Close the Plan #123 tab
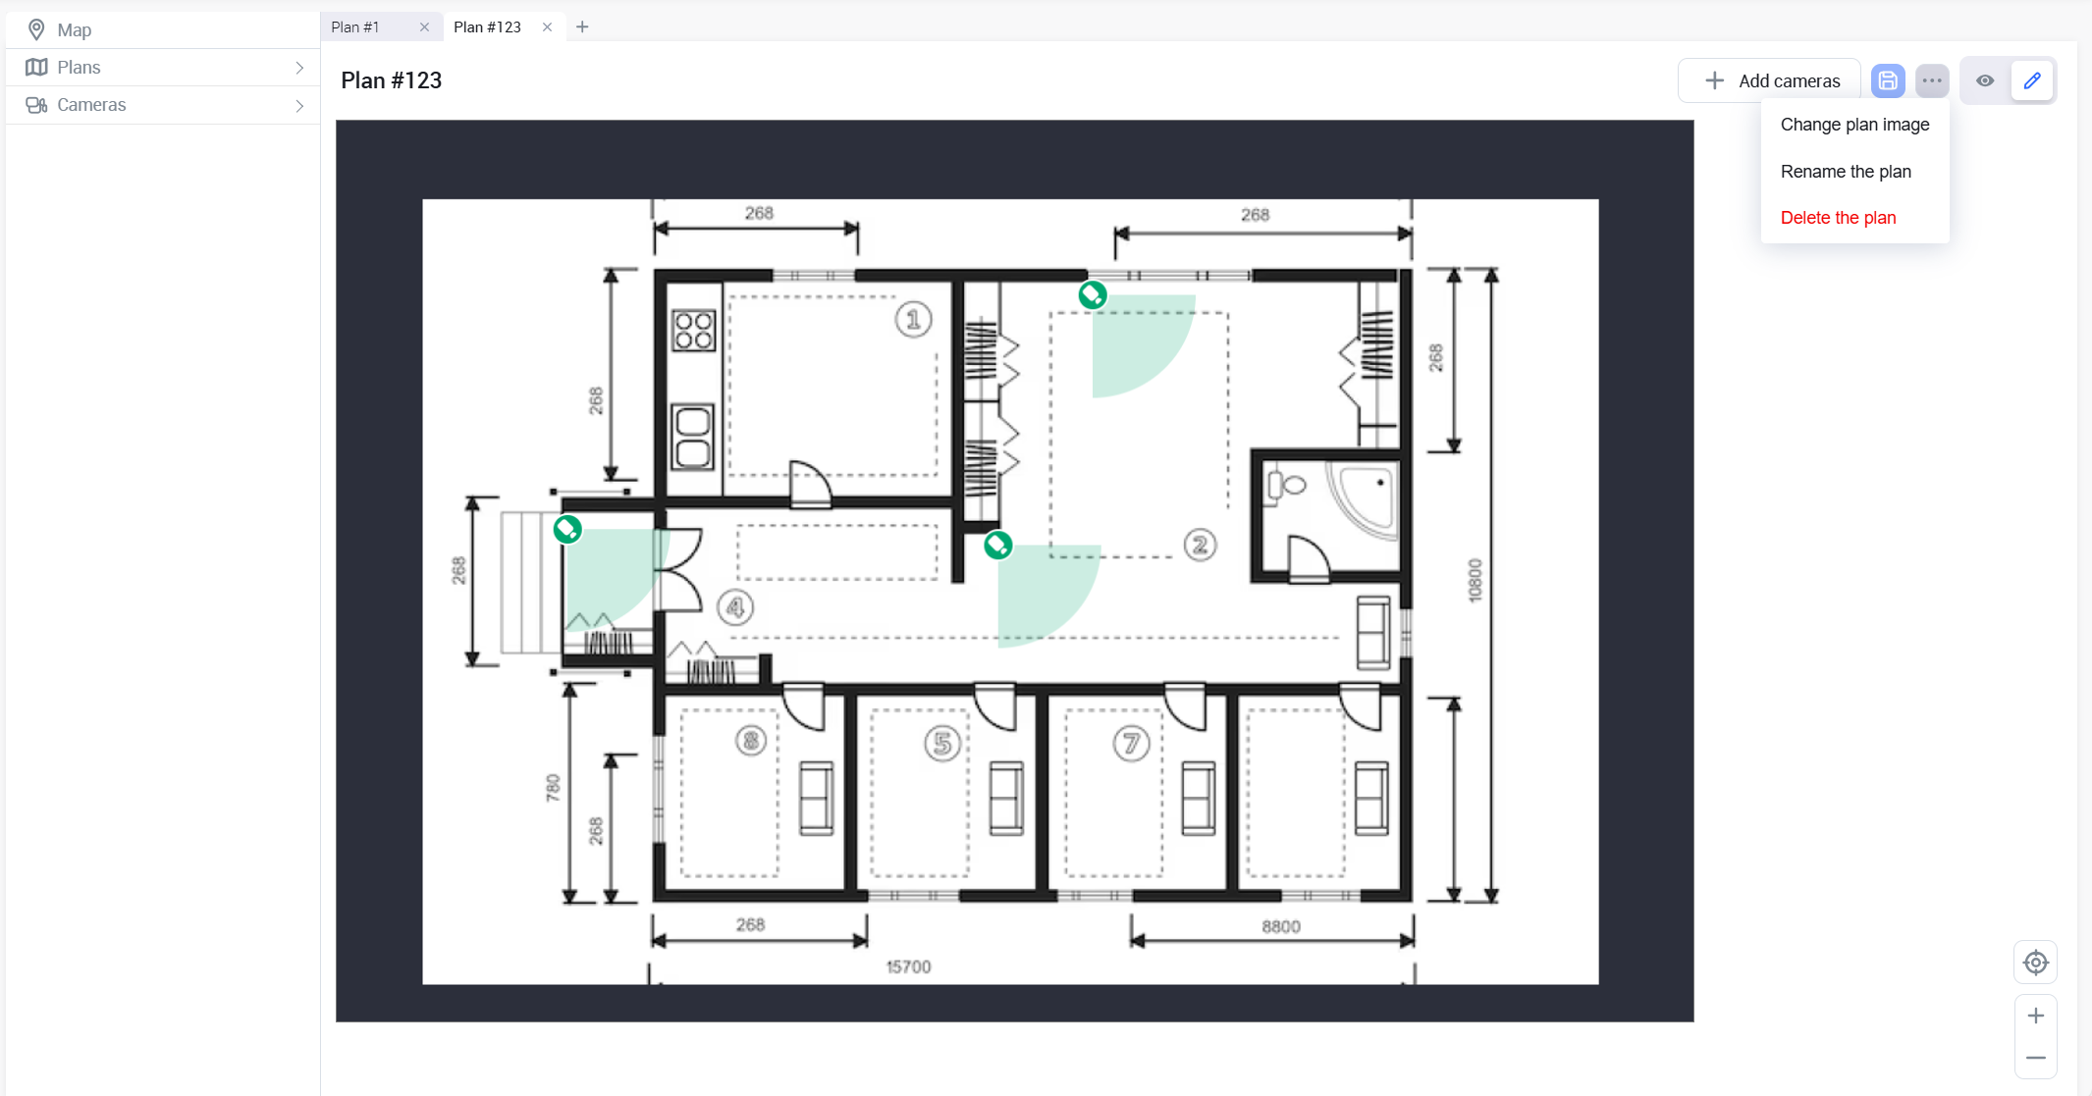Screen dimensions: 2092x1096 click(548, 26)
